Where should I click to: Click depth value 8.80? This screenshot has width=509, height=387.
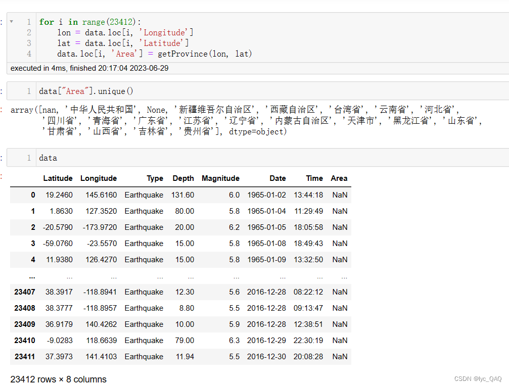click(x=187, y=308)
